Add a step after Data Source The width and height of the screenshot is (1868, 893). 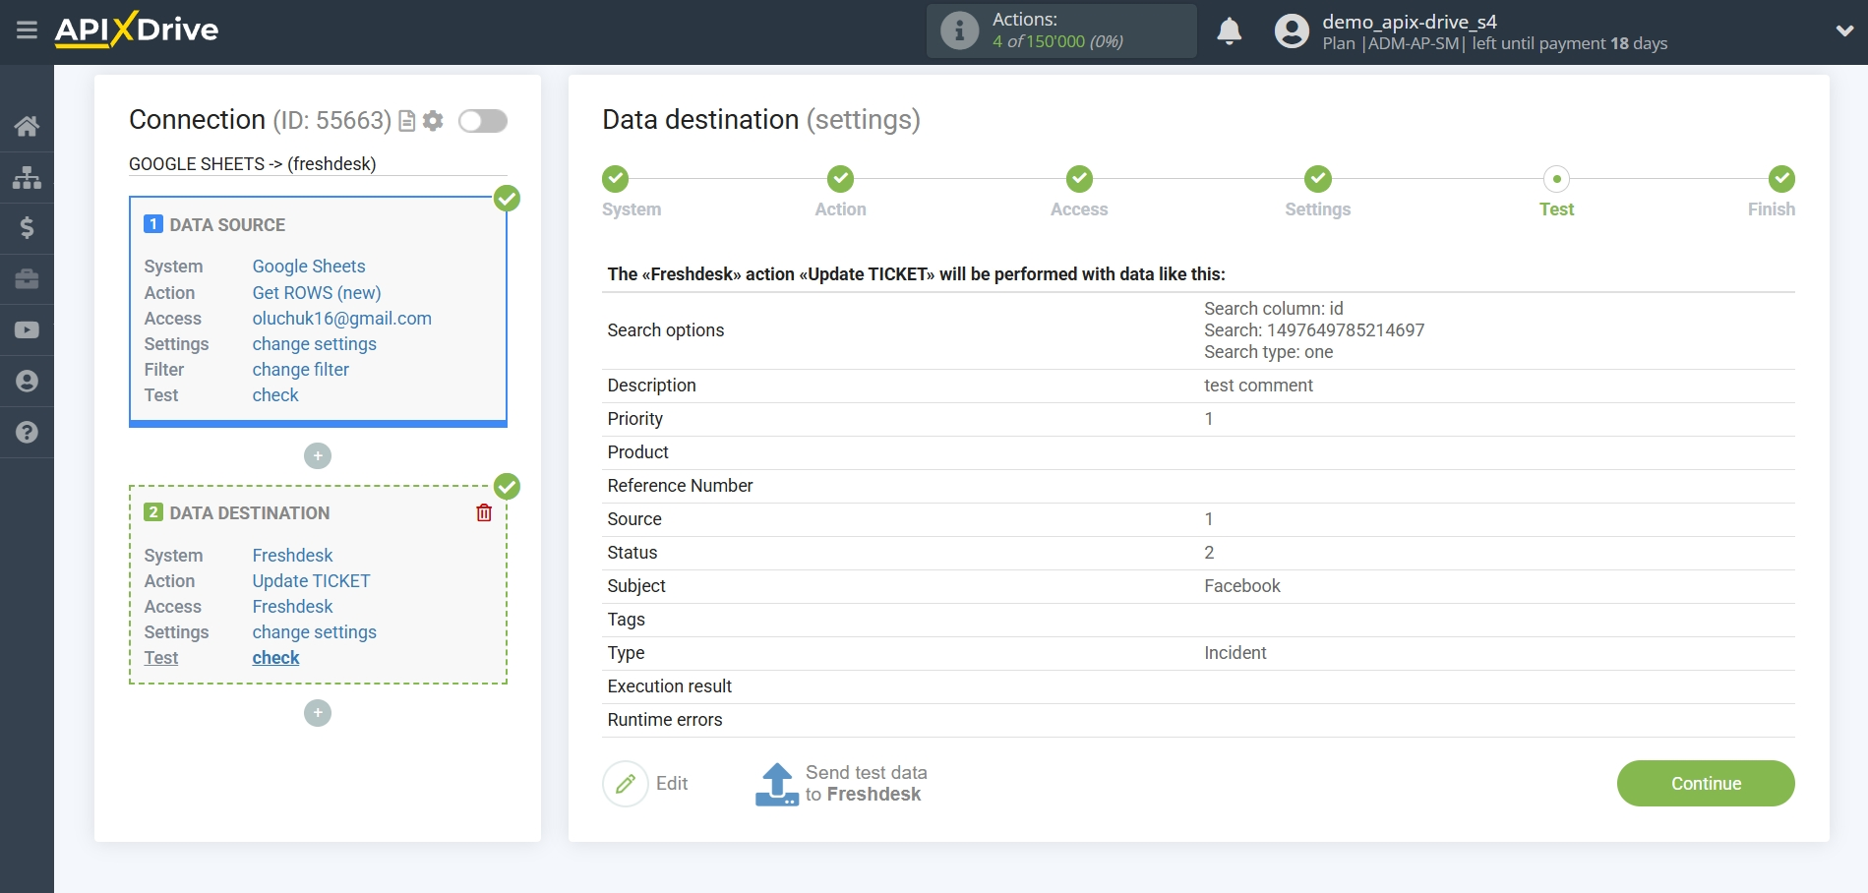point(318,456)
